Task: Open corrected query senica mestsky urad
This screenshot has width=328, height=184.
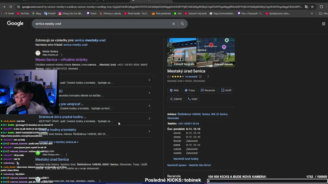Action: coord(90,40)
